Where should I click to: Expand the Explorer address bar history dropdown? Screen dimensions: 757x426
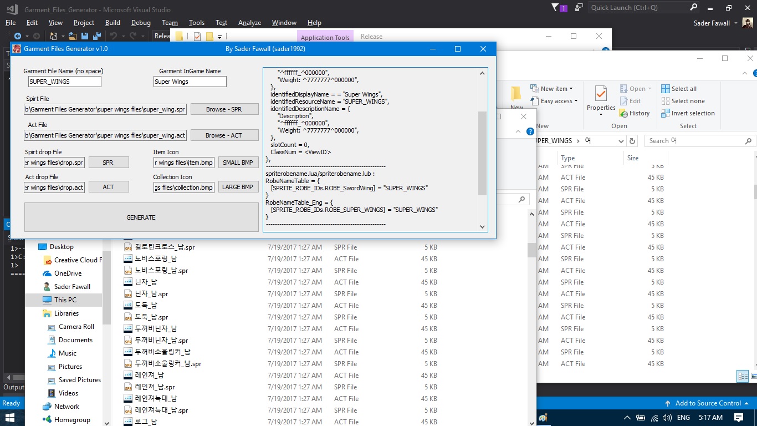pyautogui.click(x=620, y=141)
